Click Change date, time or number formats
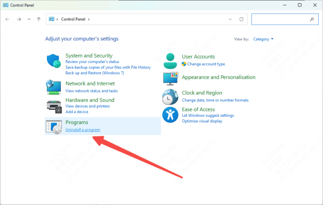 215,100
